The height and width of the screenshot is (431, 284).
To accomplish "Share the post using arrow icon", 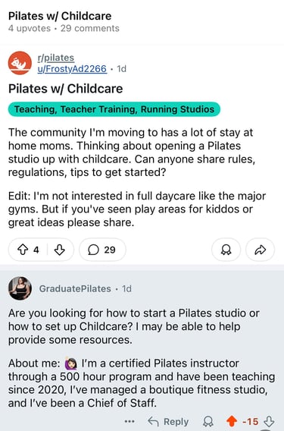I will (x=260, y=250).
